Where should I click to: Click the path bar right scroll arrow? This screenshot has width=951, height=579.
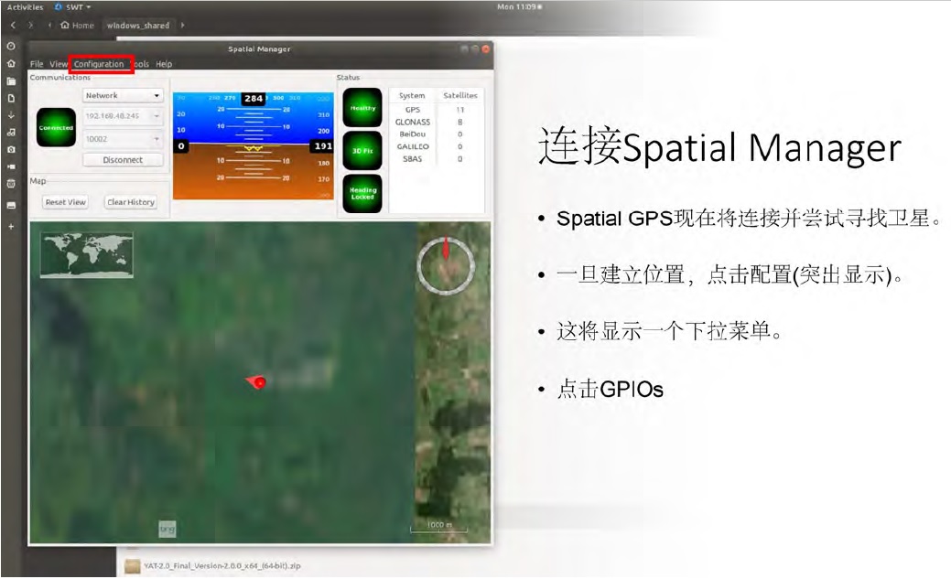point(182,26)
